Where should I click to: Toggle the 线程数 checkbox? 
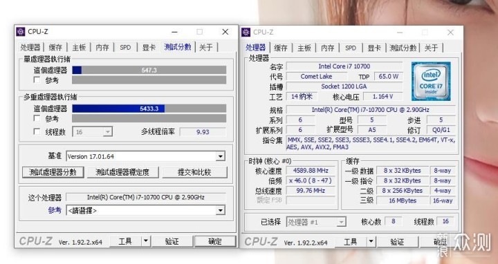[x=37, y=131]
